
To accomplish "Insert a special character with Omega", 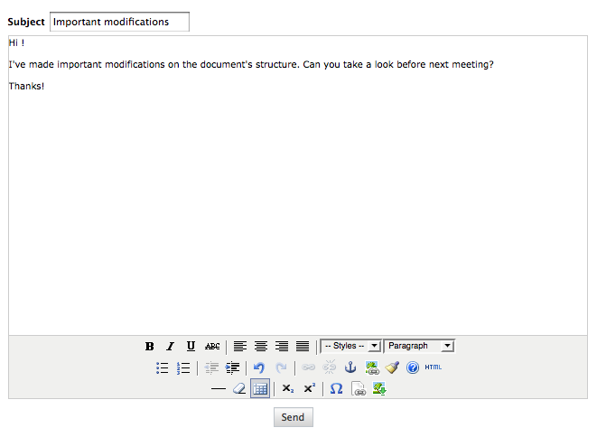I will pyautogui.click(x=336, y=388).
